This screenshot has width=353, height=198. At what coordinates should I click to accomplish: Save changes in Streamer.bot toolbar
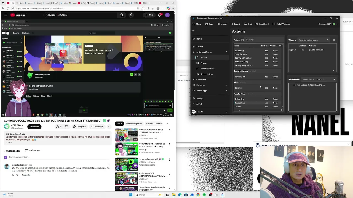209,24
